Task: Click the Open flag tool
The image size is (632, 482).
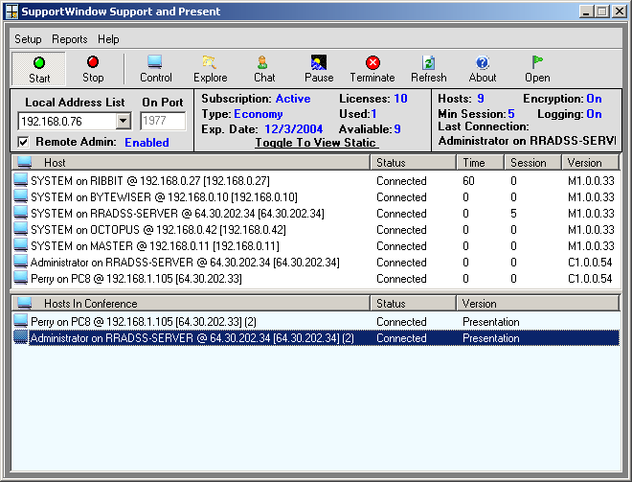Action: coord(537,69)
